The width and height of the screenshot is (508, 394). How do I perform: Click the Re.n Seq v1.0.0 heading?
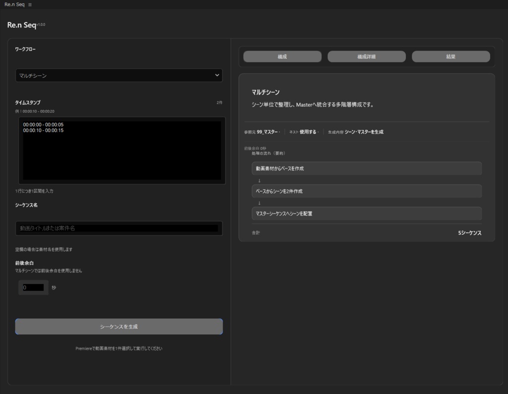pos(26,25)
